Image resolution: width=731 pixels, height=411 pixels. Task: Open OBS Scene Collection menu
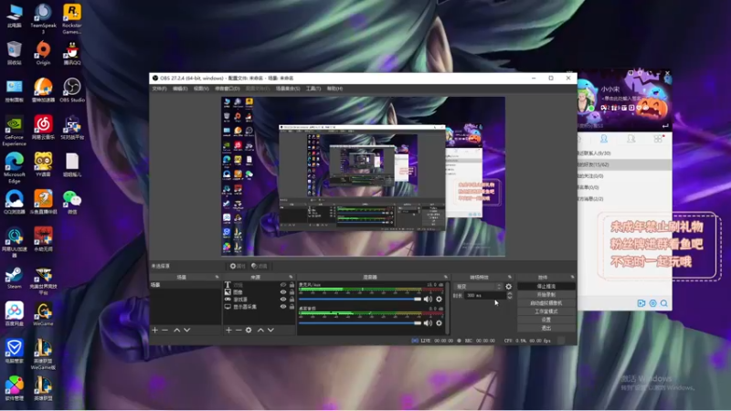288,89
